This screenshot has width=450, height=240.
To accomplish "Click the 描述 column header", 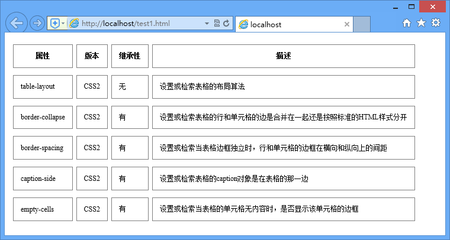I will pyautogui.click(x=283, y=56).
